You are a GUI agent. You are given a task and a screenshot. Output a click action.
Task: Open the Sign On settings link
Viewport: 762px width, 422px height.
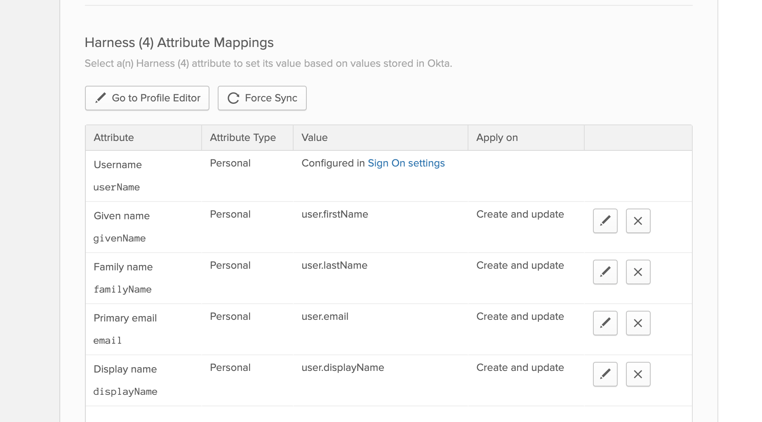(x=406, y=163)
